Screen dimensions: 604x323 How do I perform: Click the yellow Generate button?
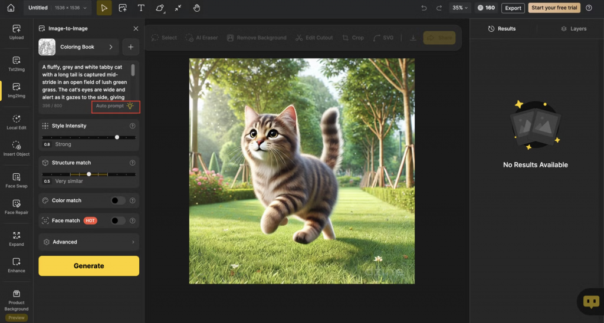pyautogui.click(x=88, y=266)
